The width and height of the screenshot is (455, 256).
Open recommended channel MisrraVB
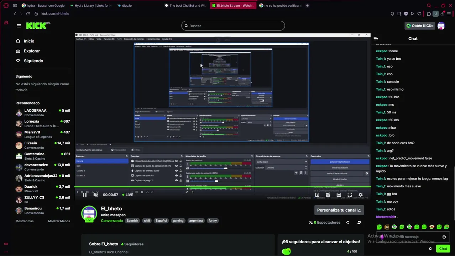click(43, 134)
